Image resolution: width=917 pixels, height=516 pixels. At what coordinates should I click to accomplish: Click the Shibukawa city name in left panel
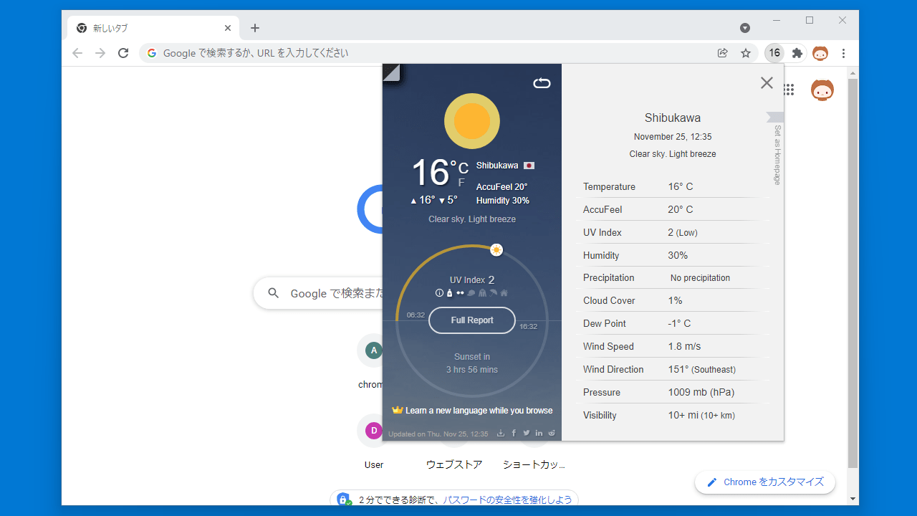tap(497, 166)
